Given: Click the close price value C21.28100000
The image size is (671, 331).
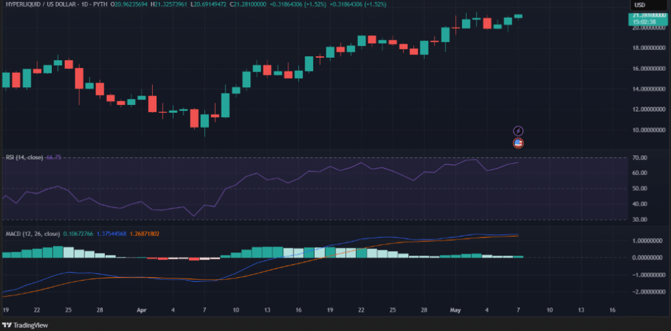Looking at the screenshot, I should [247, 5].
